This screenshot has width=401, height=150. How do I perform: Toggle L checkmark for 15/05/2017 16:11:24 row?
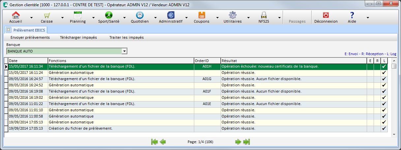384,73
